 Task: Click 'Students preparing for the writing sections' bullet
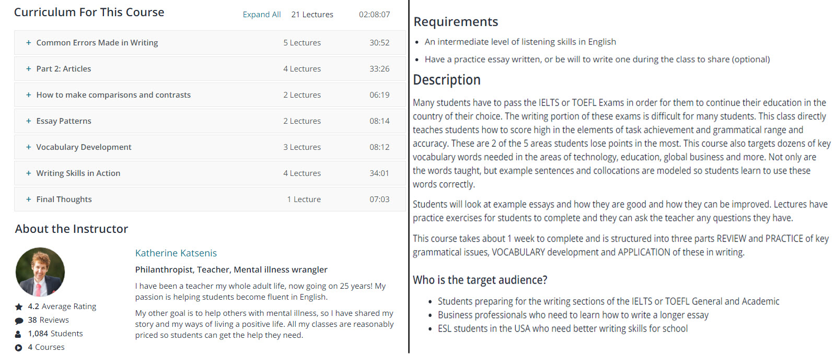tap(609, 301)
